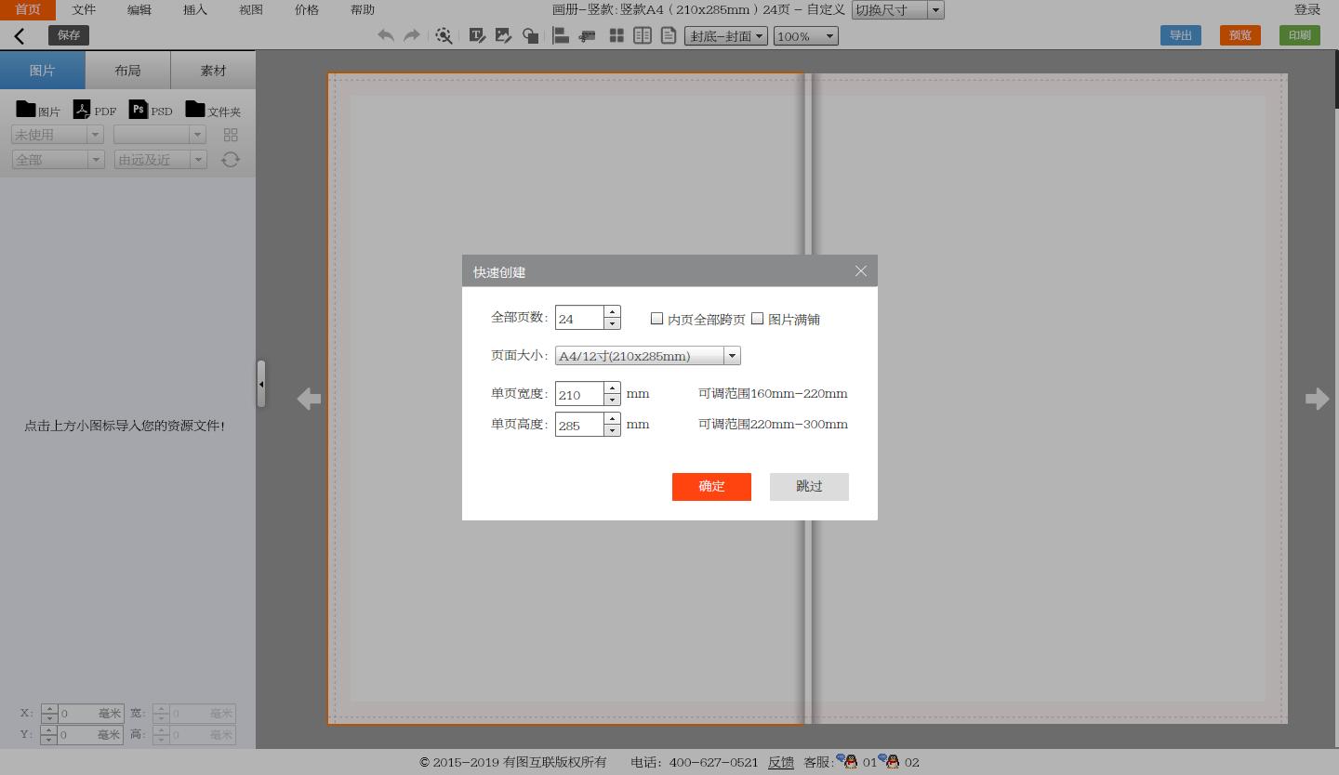Click the 全部页数 input field
The image size is (1339, 775).
[579, 318]
